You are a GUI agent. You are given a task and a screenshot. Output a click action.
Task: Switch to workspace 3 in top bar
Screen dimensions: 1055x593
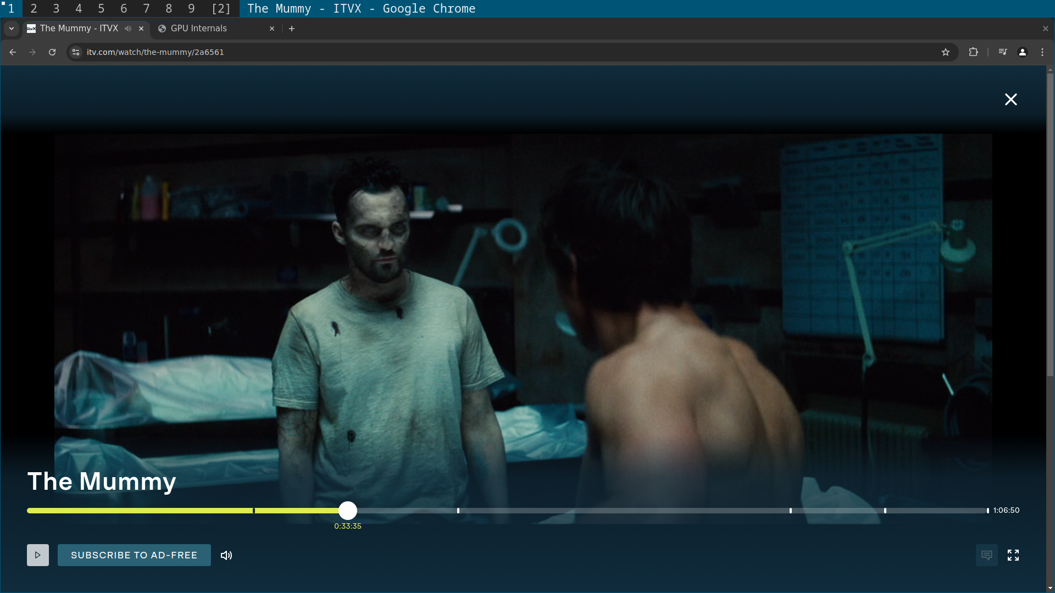pyautogui.click(x=56, y=8)
